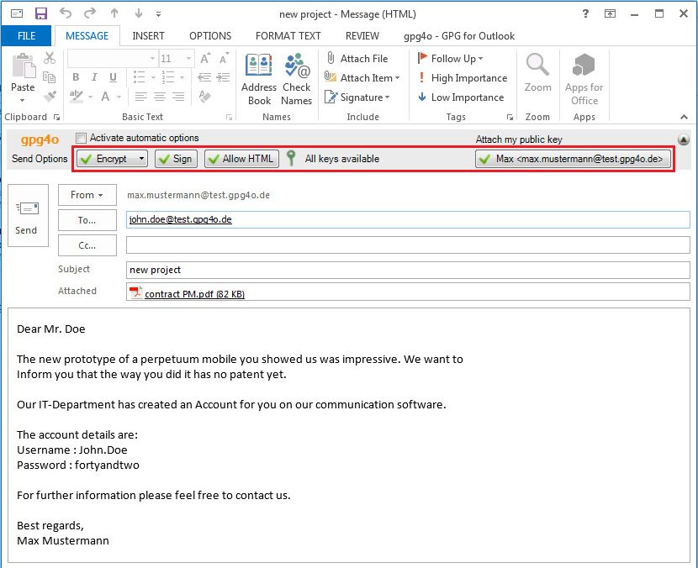Collapse the gpg4o panel with arrow button
The height and width of the screenshot is (568, 698).
pyautogui.click(x=683, y=140)
